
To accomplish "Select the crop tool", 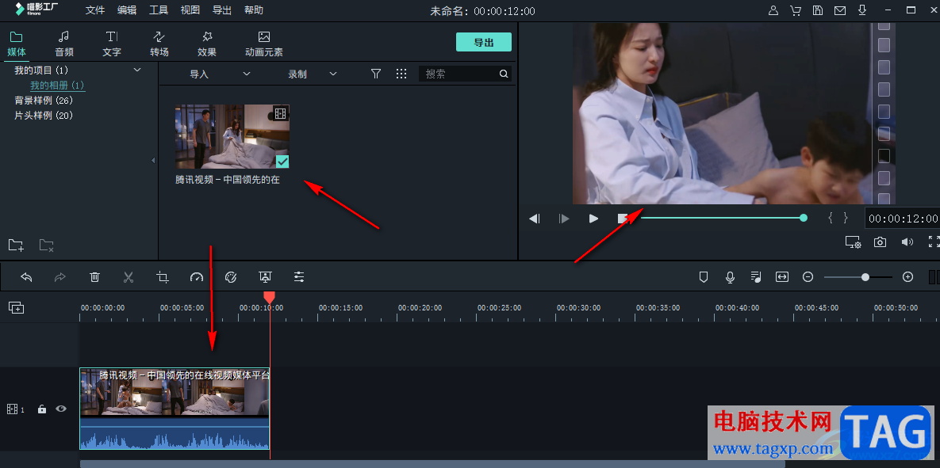I will tap(163, 276).
